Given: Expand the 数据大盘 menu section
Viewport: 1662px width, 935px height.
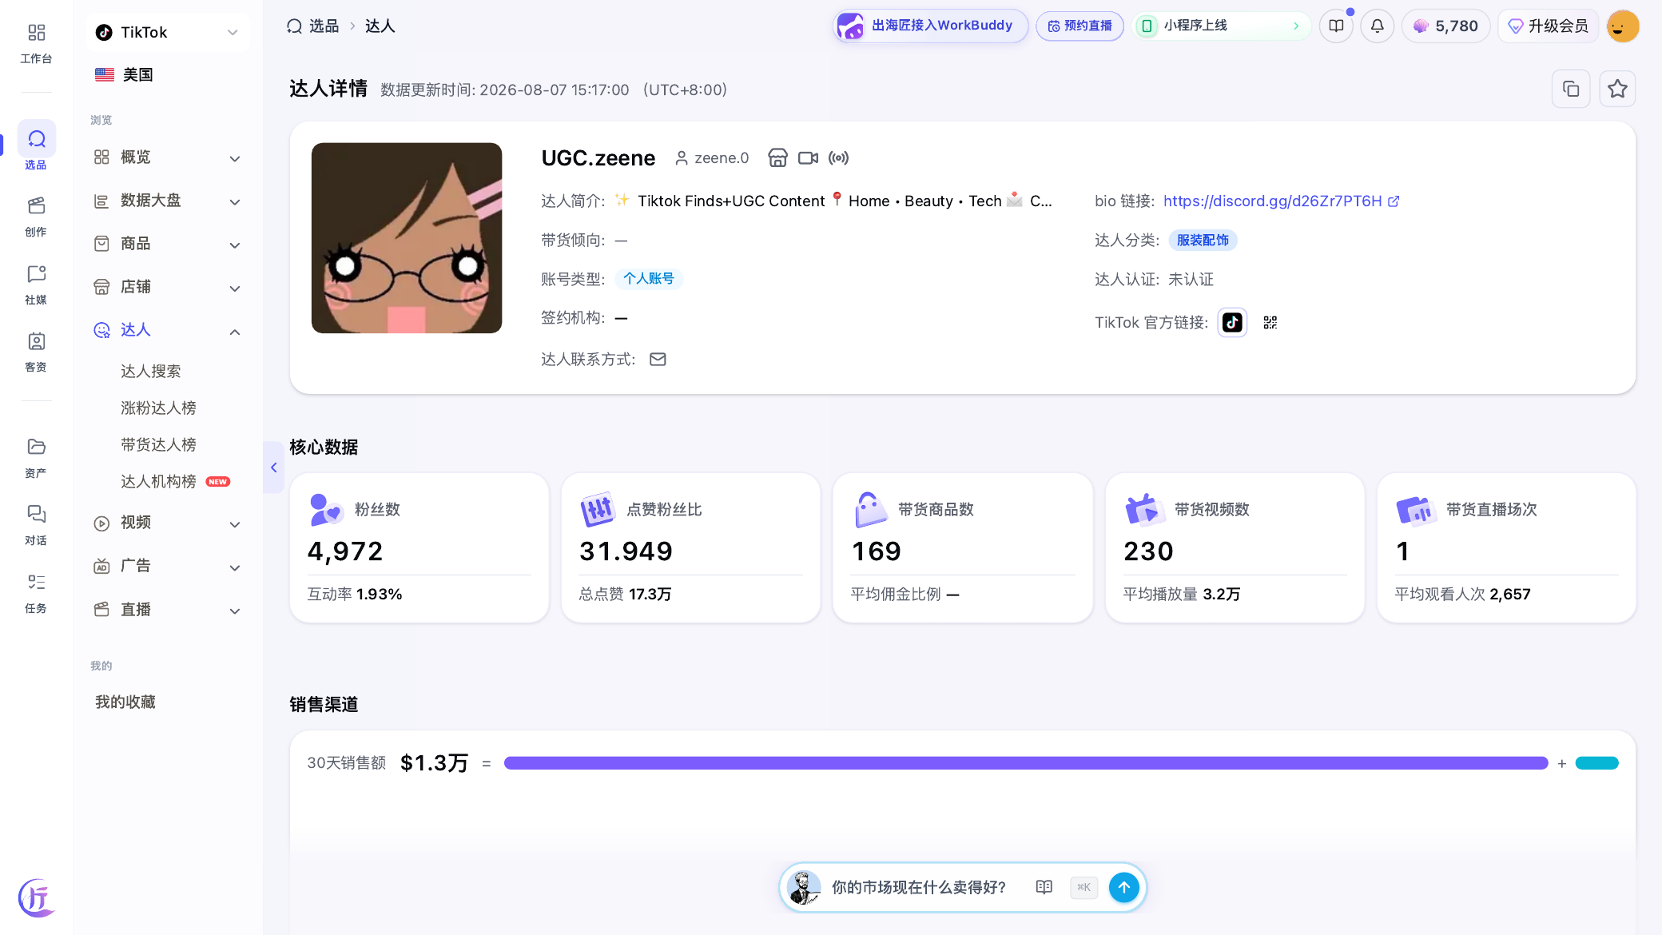Looking at the screenshot, I should (x=167, y=201).
